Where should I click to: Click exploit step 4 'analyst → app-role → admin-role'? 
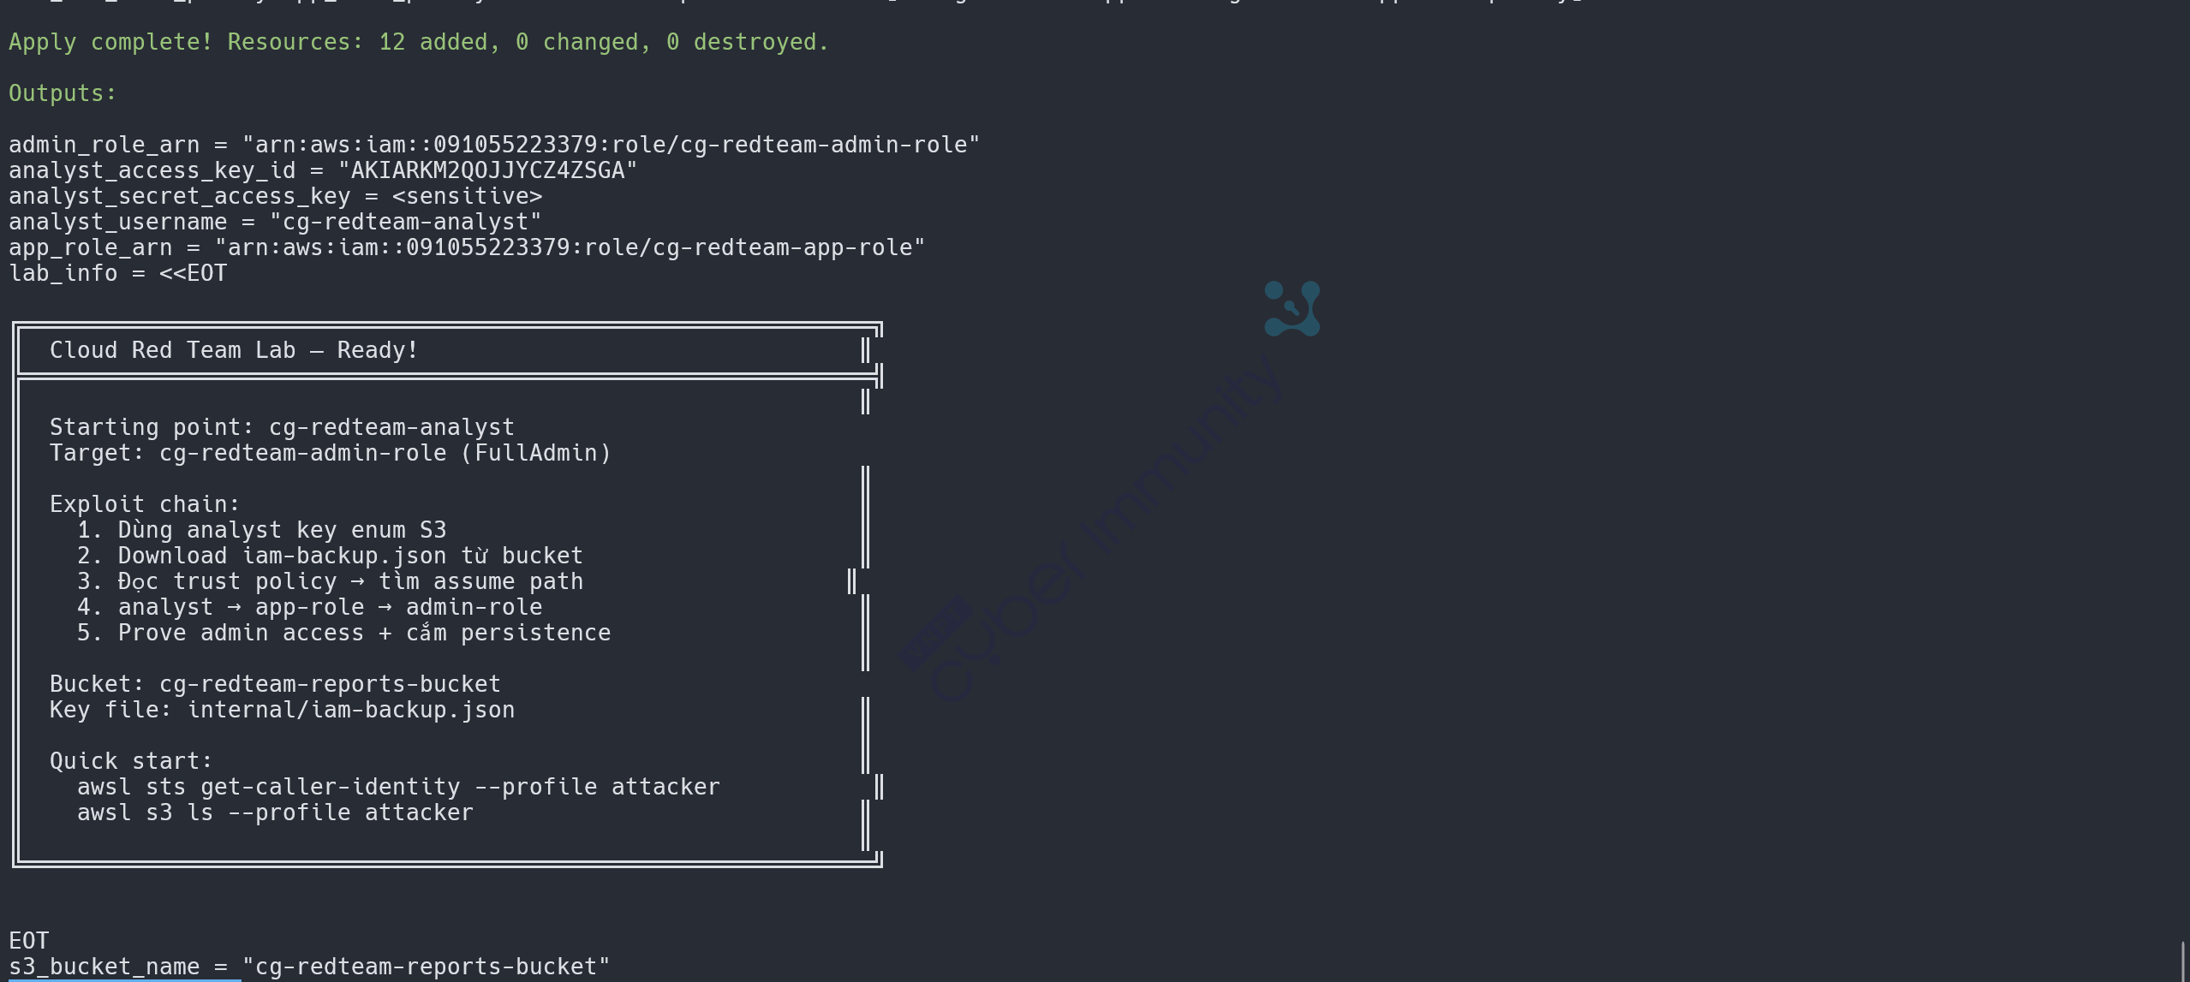tap(330, 607)
